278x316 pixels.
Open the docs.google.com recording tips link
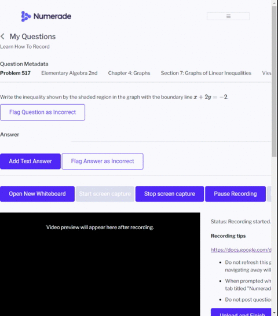[x=241, y=249]
